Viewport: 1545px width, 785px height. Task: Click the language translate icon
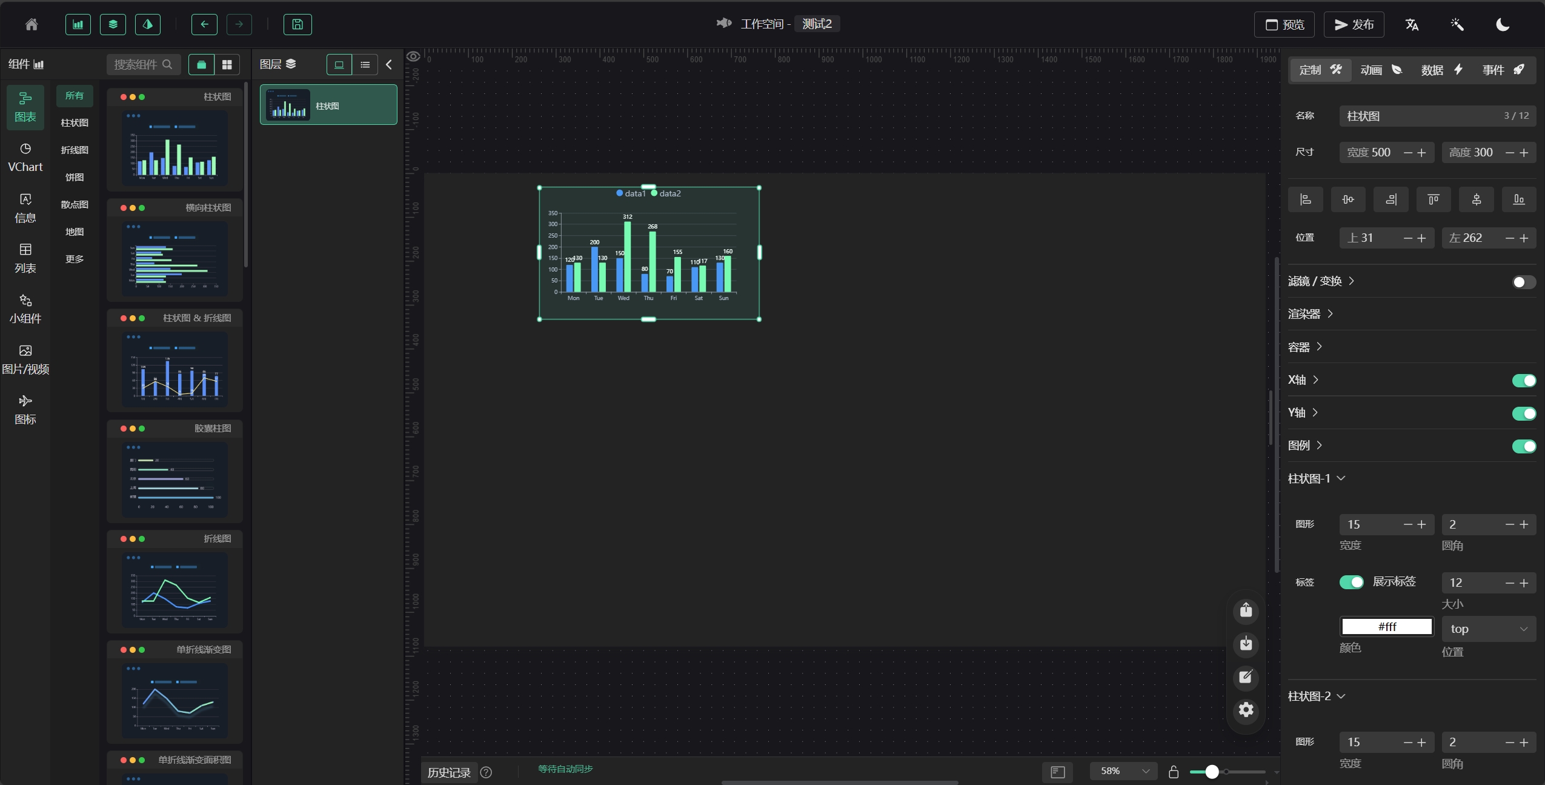coord(1412,24)
